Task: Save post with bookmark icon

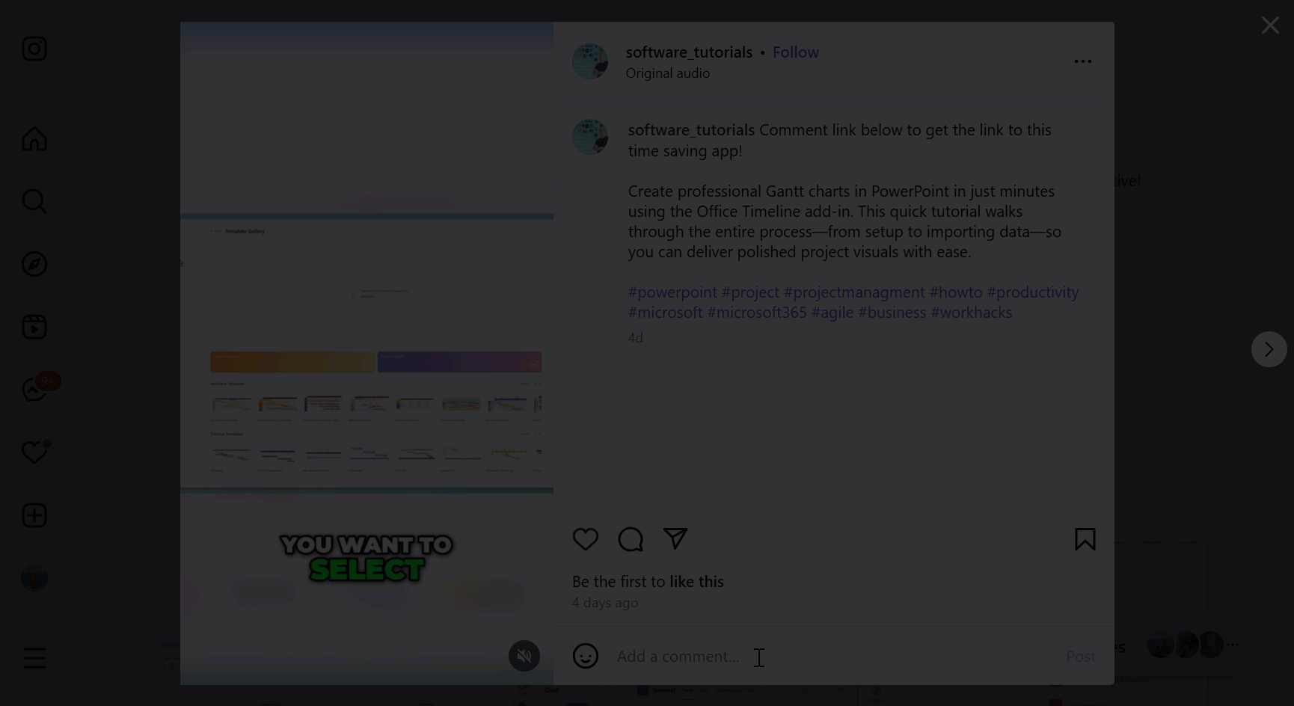Action: point(1085,539)
